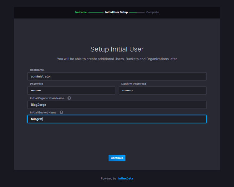Click the Confirm Password label

pos(134,84)
